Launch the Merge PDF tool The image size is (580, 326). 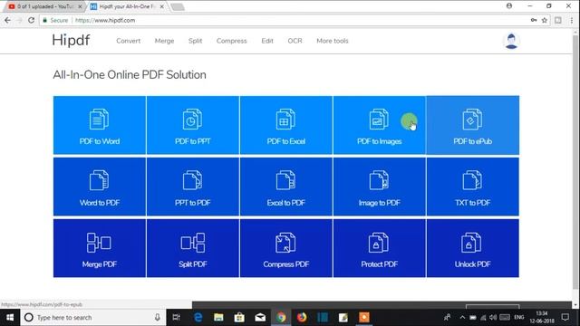click(x=100, y=248)
